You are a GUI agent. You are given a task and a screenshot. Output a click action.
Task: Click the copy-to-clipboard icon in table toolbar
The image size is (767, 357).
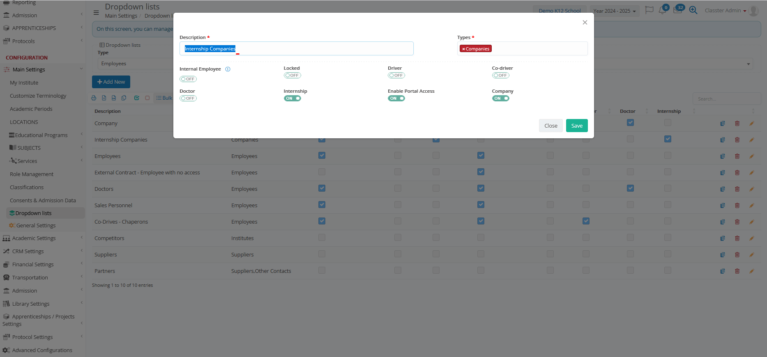pos(124,98)
